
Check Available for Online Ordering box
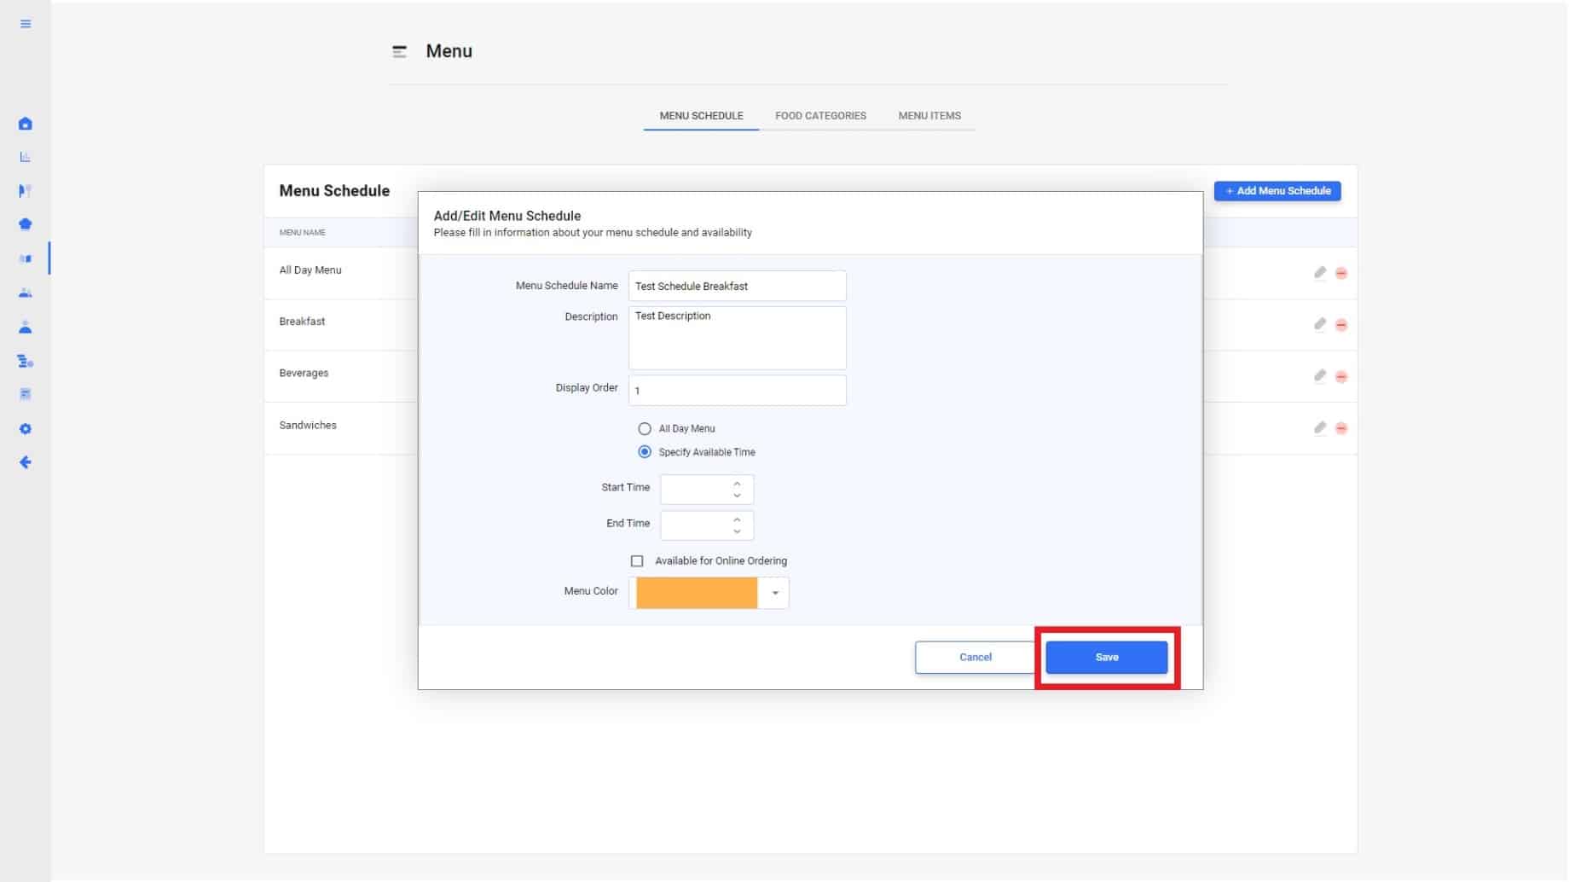pyautogui.click(x=637, y=561)
